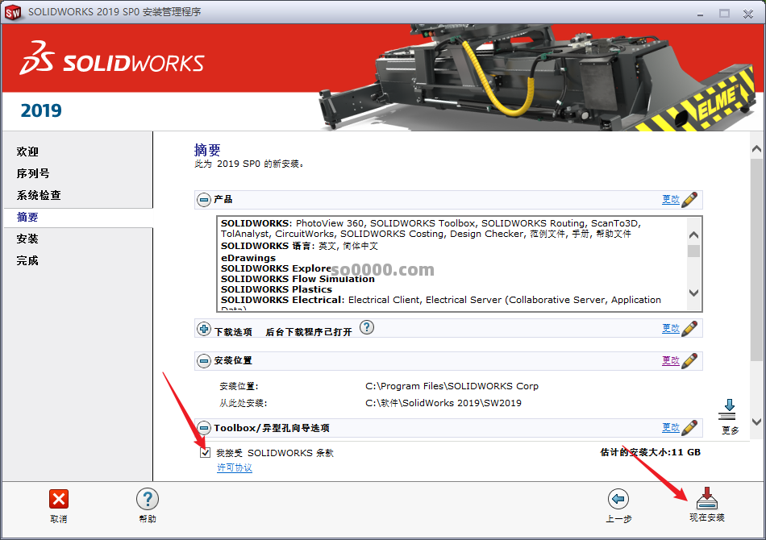Screen dimensions: 766x540
Task: Go back with the previous step arrow
Action: tap(618, 499)
